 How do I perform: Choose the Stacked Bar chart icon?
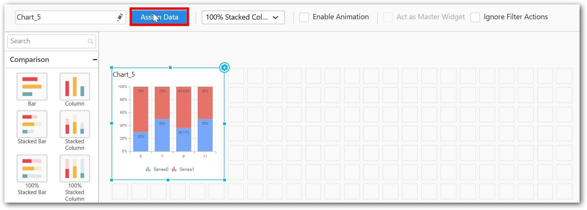click(x=32, y=124)
